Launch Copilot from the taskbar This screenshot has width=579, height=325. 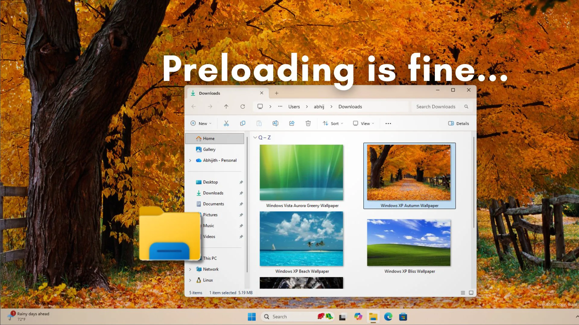[x=358, y=317]
